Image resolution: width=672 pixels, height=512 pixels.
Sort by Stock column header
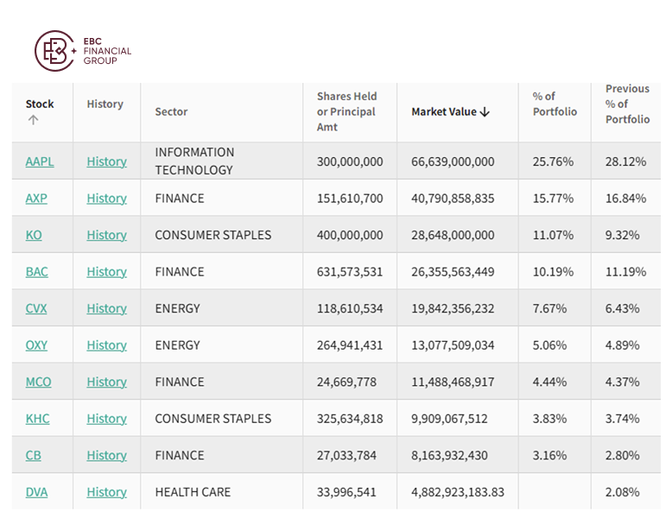coord(40,104)
